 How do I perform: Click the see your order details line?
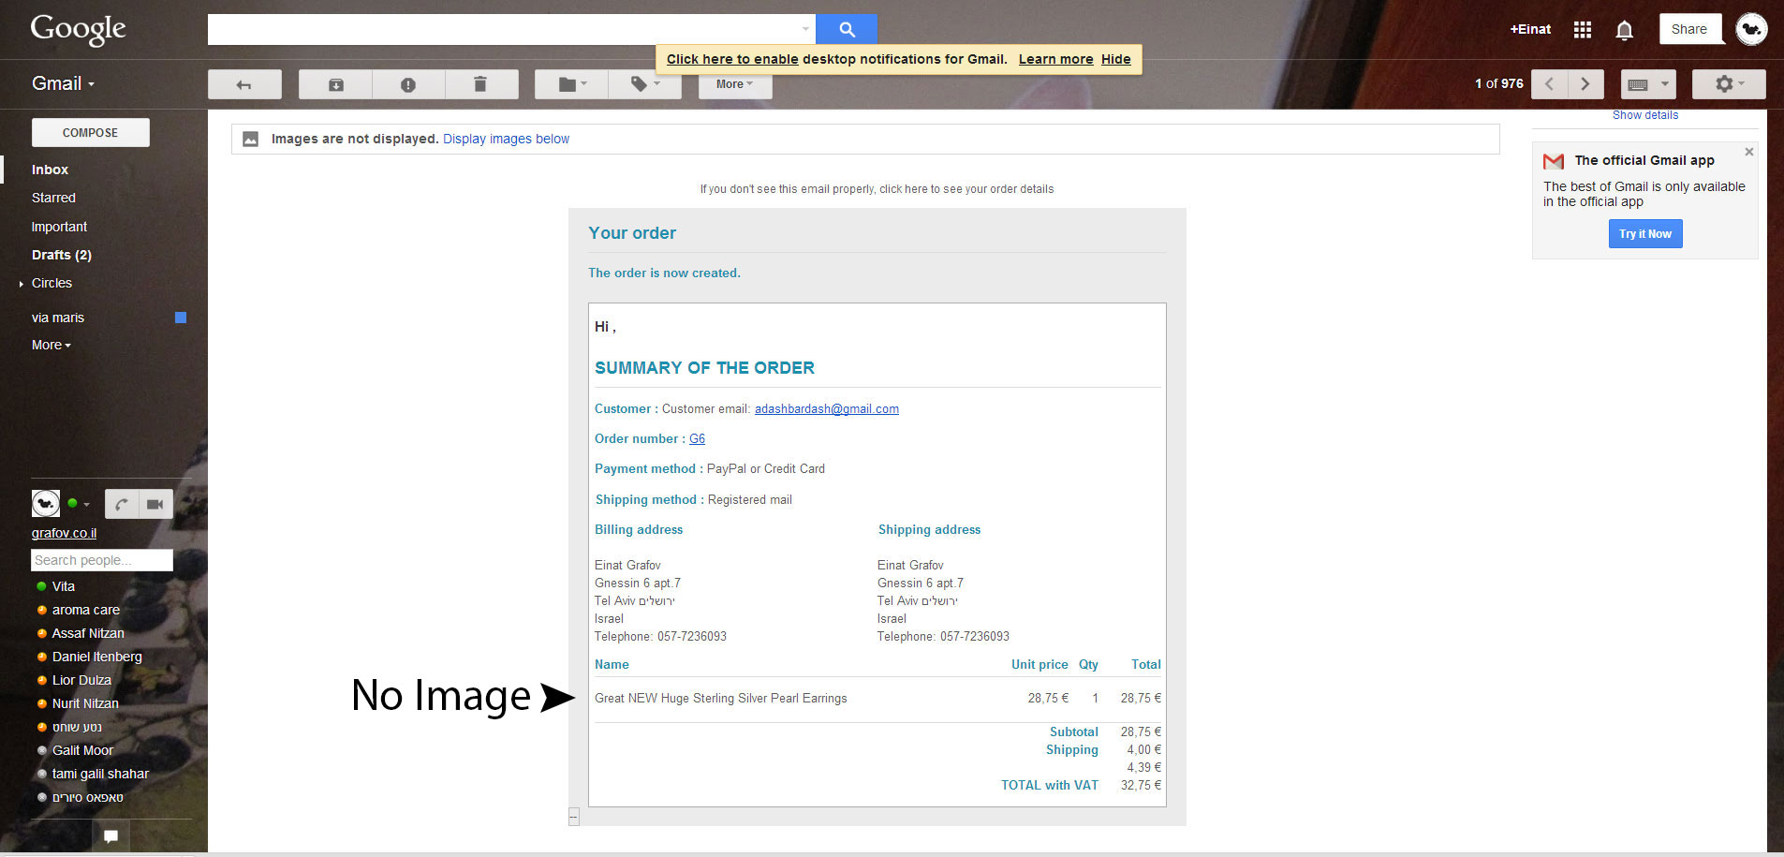(x=877, y=189)
